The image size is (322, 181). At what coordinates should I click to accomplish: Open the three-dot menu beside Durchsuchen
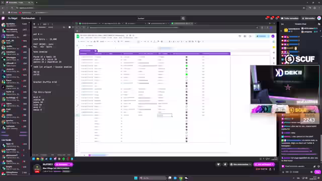[40, 18]
